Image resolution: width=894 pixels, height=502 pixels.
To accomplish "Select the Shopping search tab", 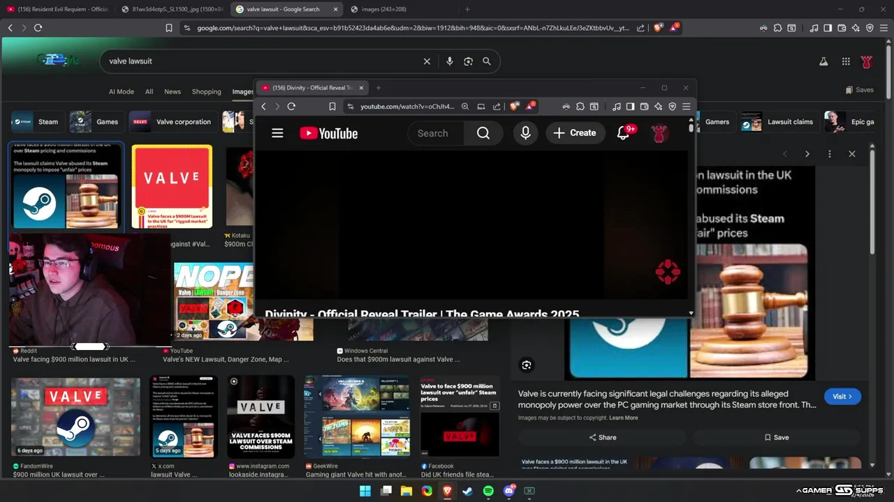I will tap(207, 91).
